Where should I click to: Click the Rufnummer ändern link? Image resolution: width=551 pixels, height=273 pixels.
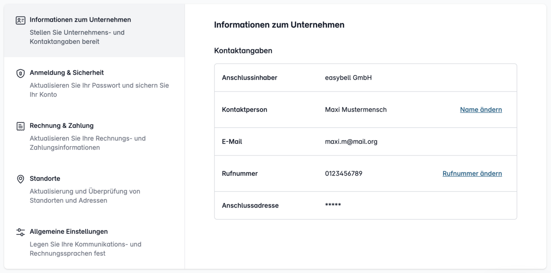coord(472,174)
